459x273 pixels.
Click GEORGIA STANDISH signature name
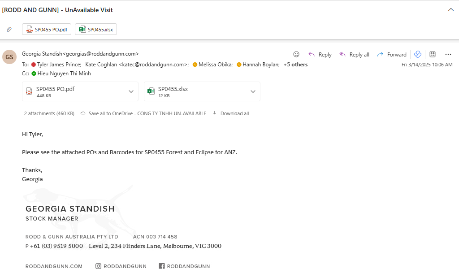(x=70, y=208)
